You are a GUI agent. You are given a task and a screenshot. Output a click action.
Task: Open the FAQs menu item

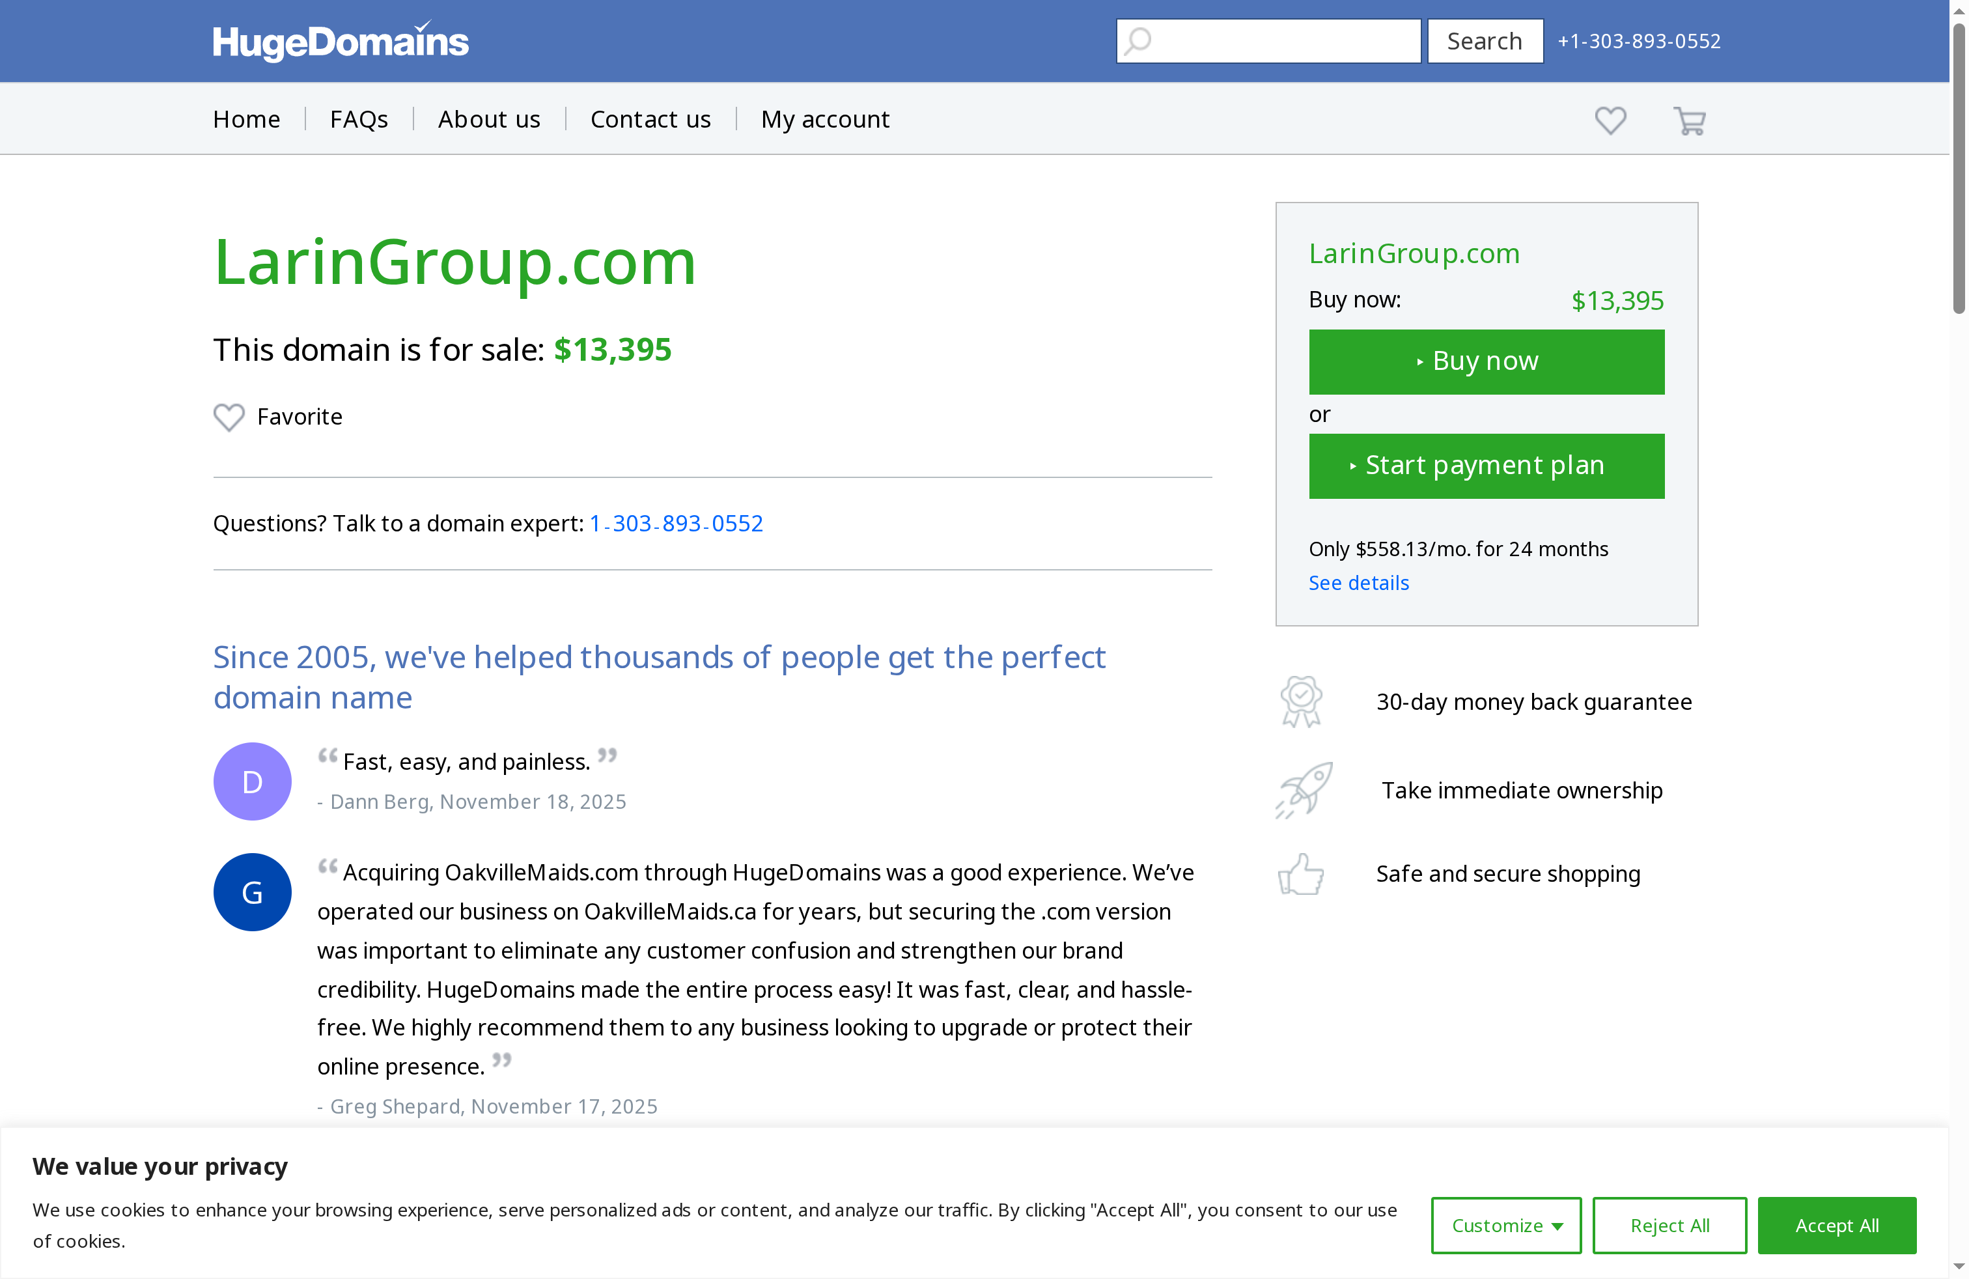(x=359, y=119)
